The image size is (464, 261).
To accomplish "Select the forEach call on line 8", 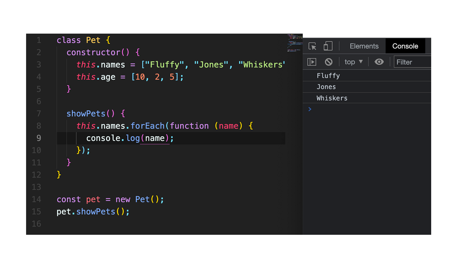I will [147, 126].
